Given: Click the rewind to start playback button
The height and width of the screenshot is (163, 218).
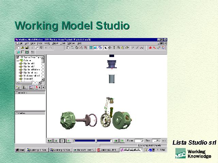Looking at the screenshot, I should coord(50,141).
